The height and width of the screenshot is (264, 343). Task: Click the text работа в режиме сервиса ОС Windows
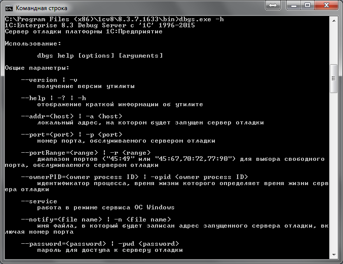106,207
